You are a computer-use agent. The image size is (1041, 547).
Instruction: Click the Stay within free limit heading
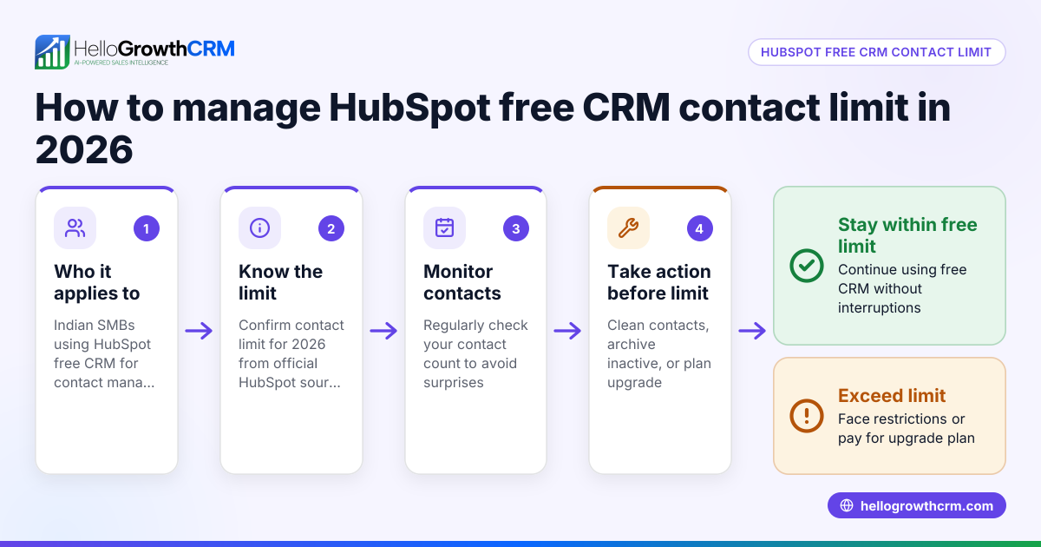point(907,235)
